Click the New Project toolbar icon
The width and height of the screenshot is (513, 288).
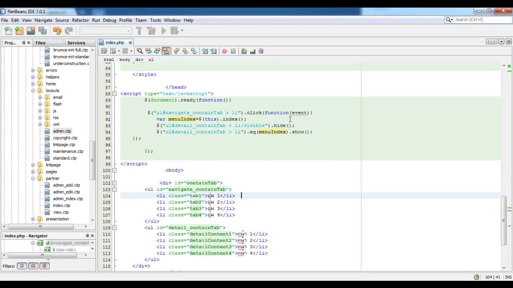pos(19,31)
